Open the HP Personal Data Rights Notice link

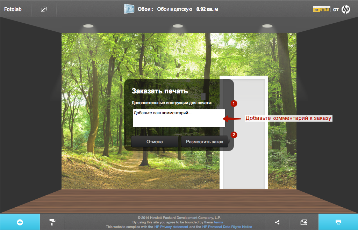227,227
